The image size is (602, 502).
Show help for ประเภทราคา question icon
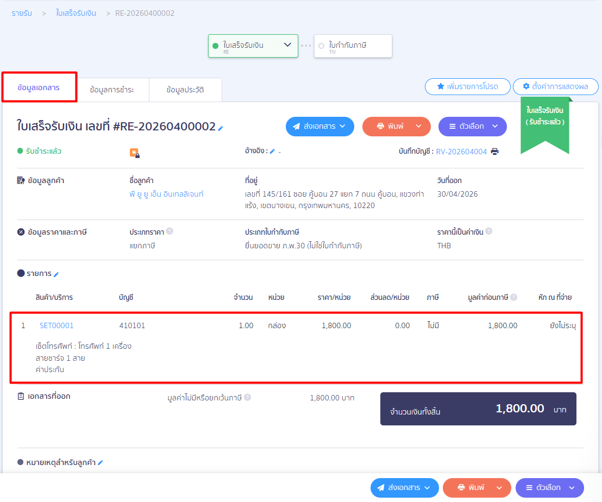click(x=170, y=231)
